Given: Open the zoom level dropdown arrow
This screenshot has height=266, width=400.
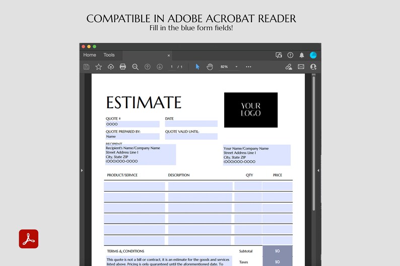Looking at the screenshot, I should click(x=236, y=67).
